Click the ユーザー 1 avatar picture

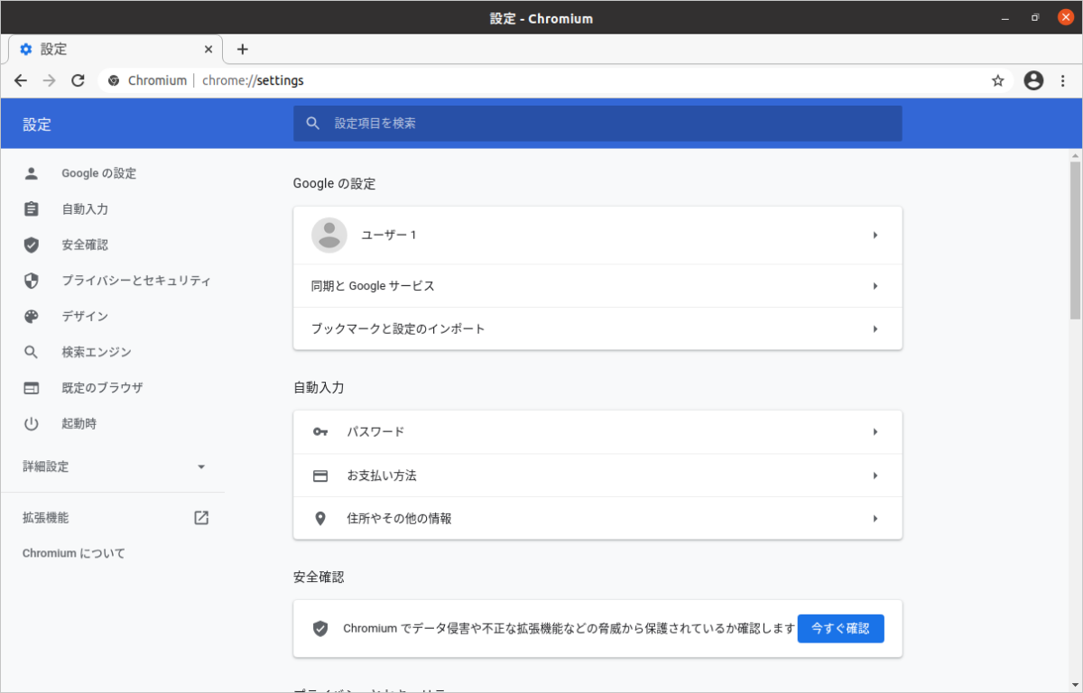tap(329, 236)
